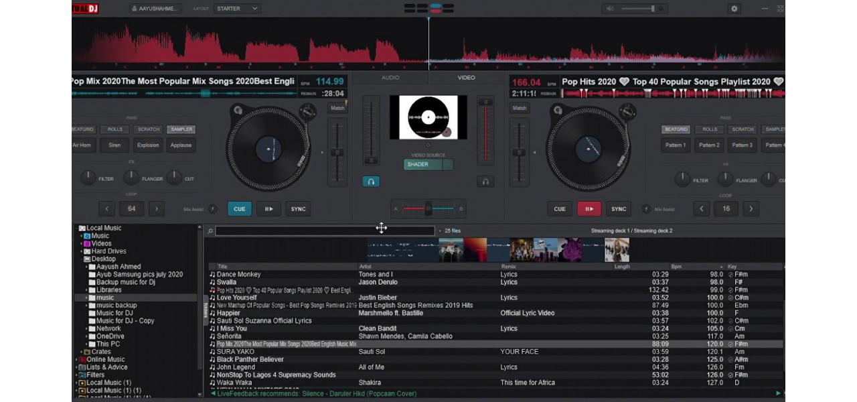Click note icon beside Dance Monkey
857x402 pixels.
(212, 274)
